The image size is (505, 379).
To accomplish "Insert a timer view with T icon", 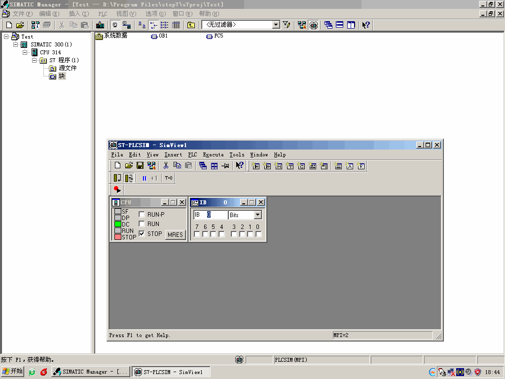I will [x=290, y=166].
